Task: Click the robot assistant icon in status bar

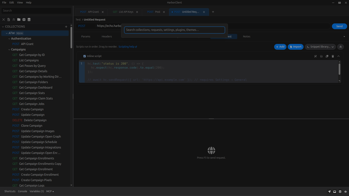Action: [x=345, y=192]
